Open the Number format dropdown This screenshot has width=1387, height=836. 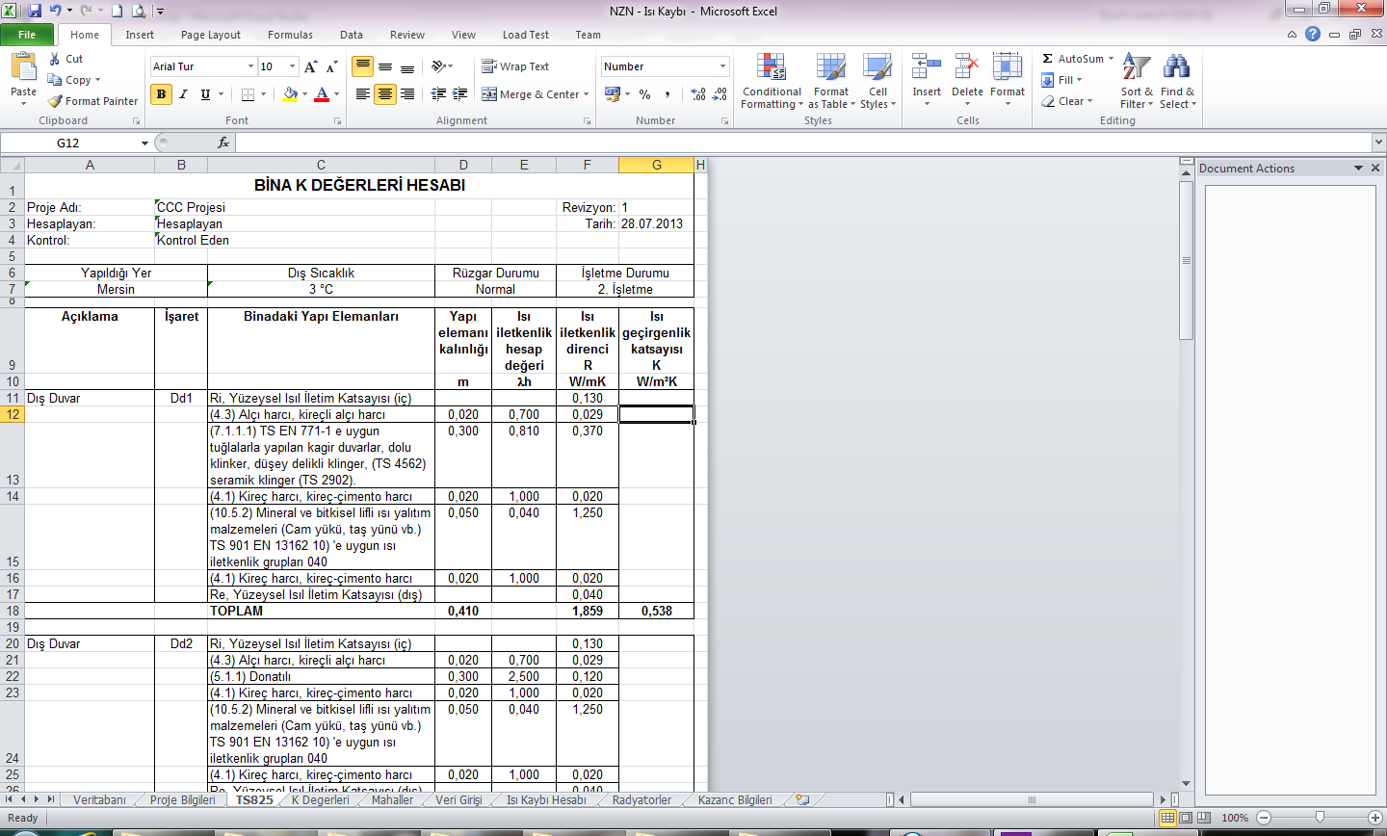click(x=722, y=66)
